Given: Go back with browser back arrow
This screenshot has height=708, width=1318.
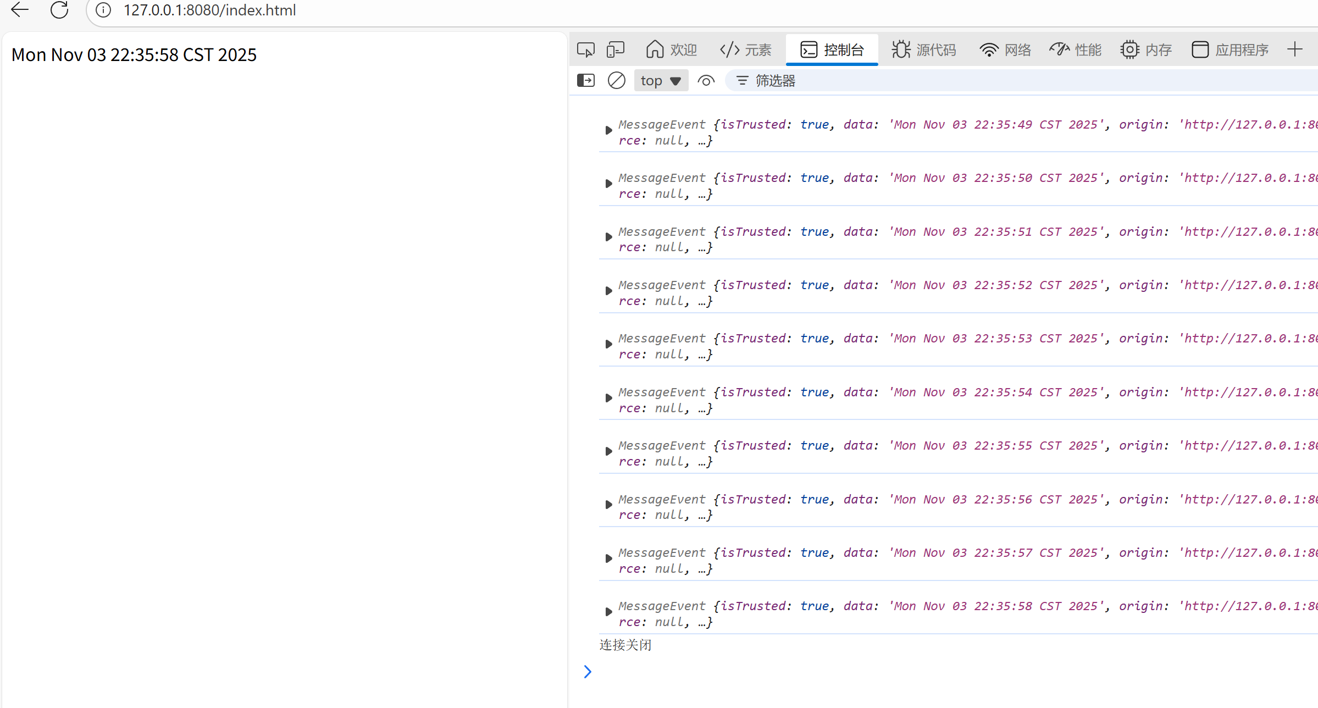Looking at the screenshot, I should click(20, 10).
